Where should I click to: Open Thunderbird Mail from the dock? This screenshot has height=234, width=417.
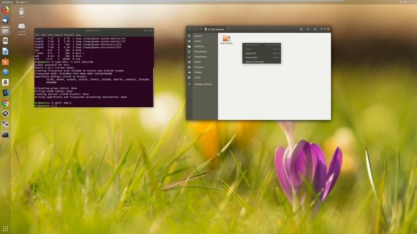pyautogui.click(x=5, y=20)
